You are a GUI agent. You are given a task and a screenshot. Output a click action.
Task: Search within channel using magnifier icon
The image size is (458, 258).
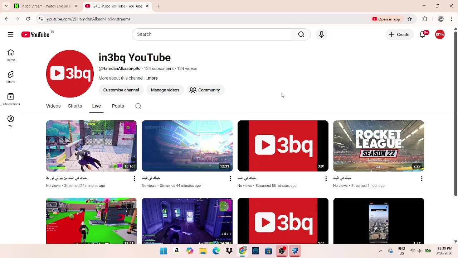[138, 106]
